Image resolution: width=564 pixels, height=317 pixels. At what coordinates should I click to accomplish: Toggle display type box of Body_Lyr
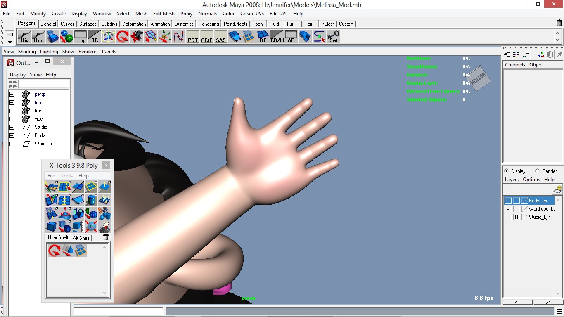(516, 201)
